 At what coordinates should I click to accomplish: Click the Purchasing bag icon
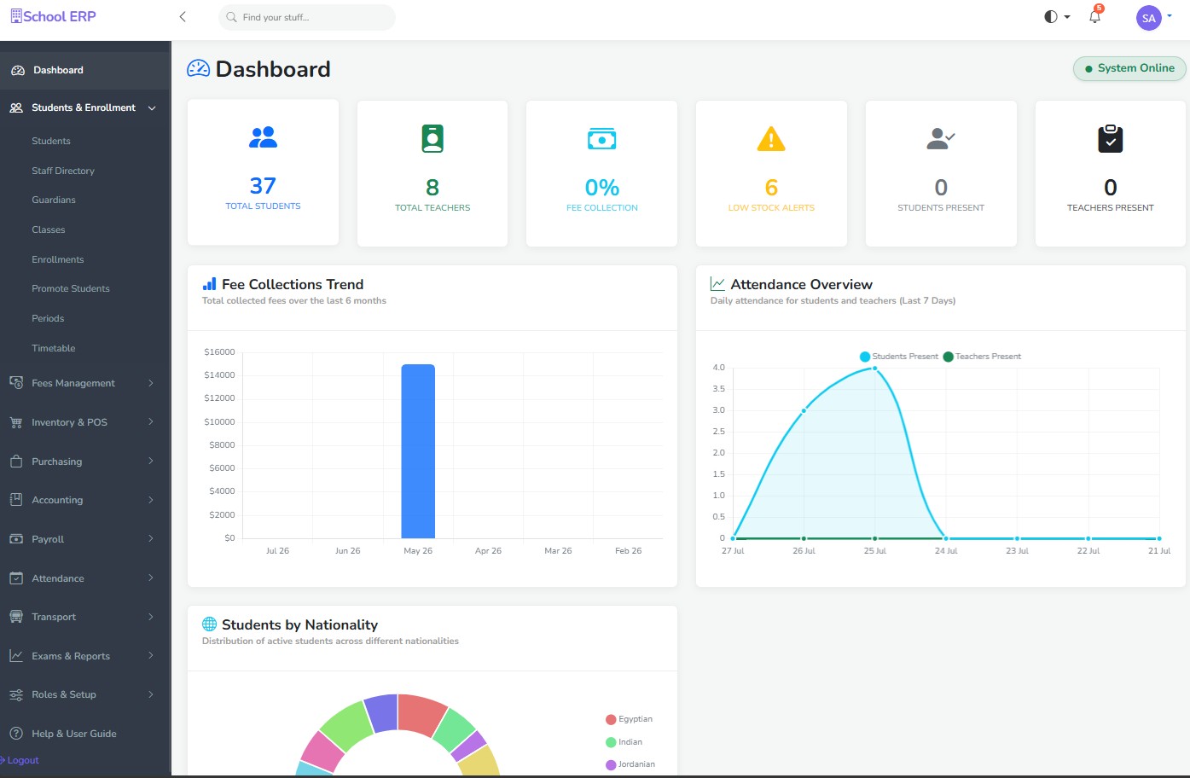[16, 462]
